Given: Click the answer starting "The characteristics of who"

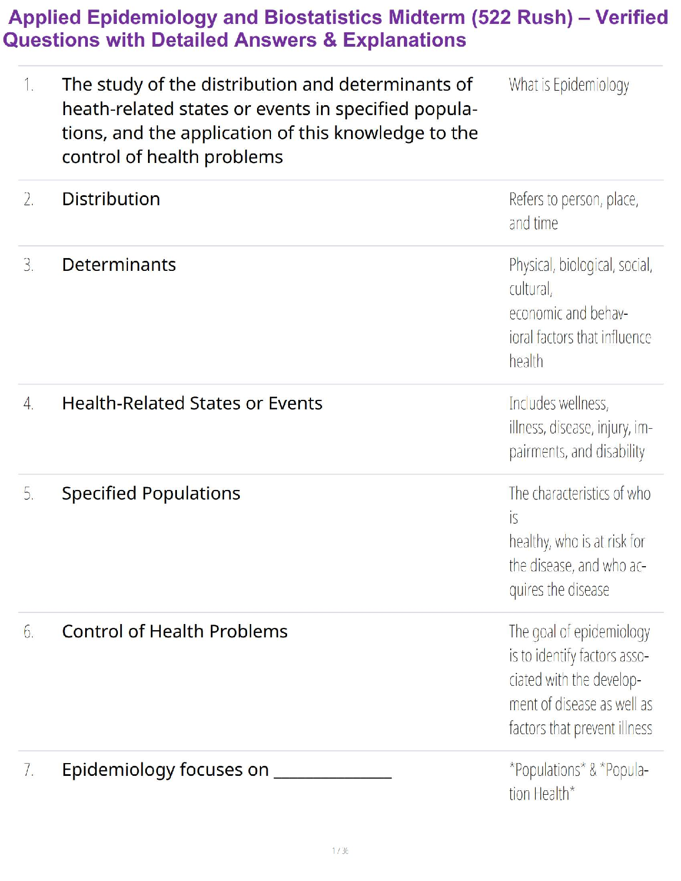Looking at the screenshot, I should click(x=579, y=541).
